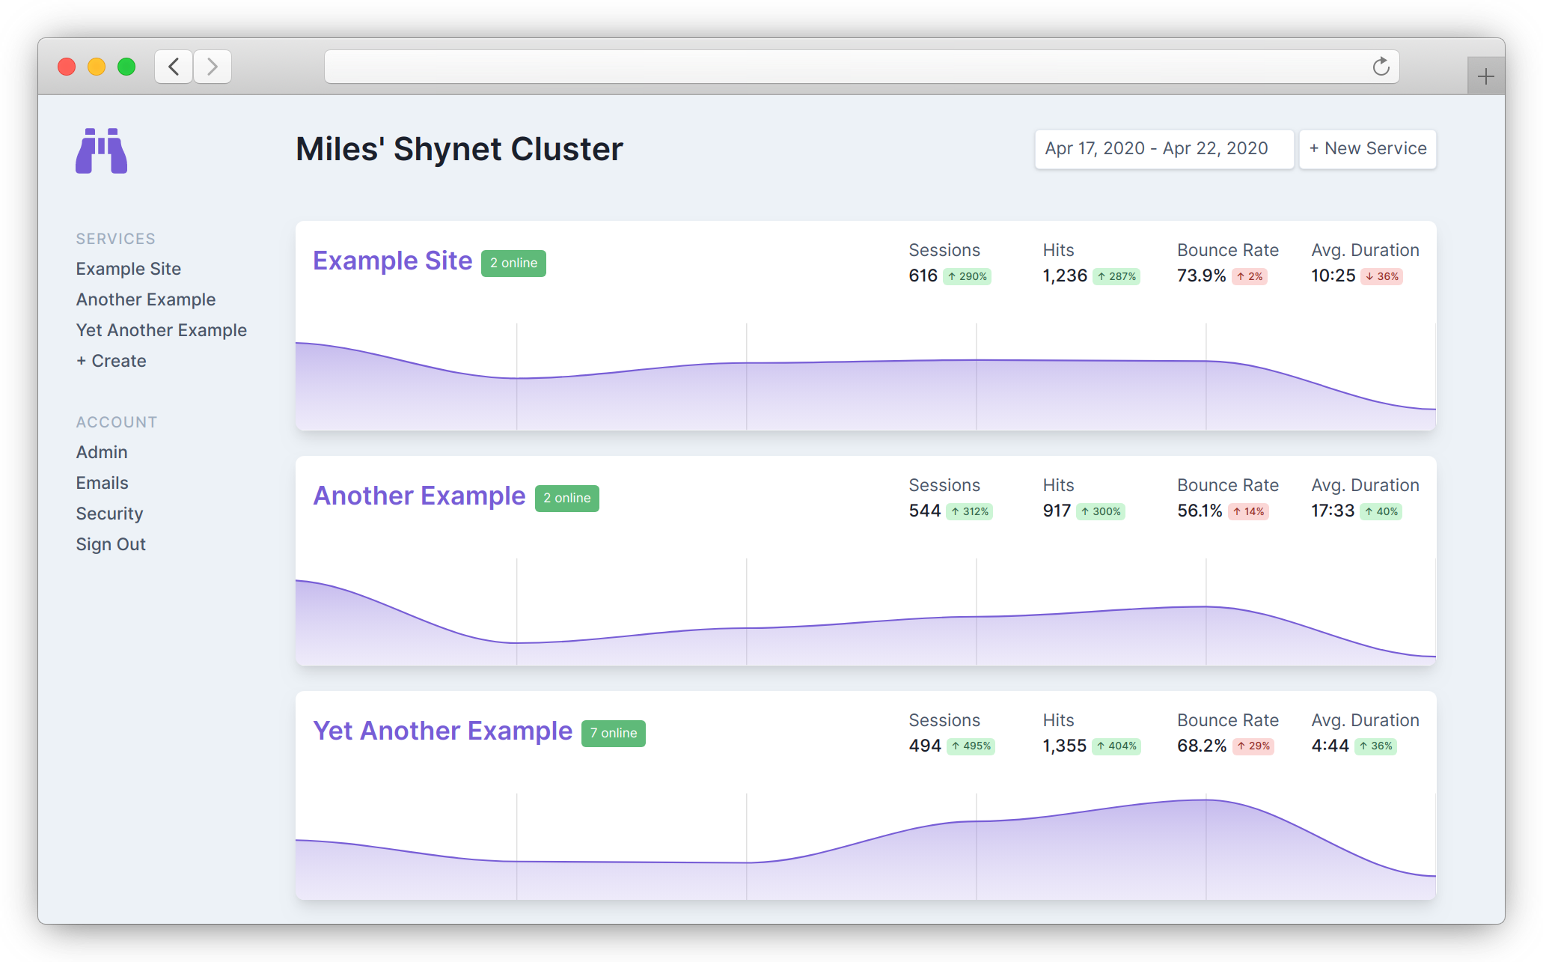Click '+ Create' to add a new service
1543x962 pixels.
pyautogui.click(x=111, y=361)
